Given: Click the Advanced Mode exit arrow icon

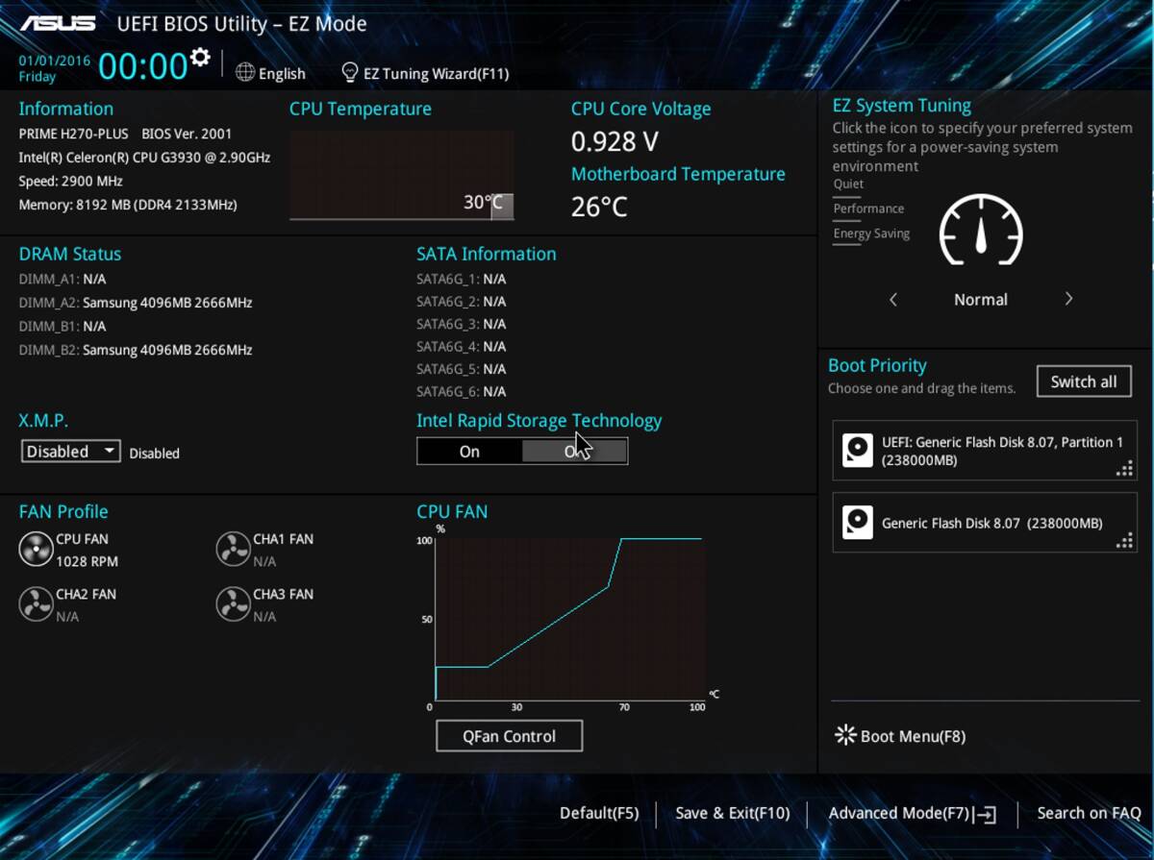Looking at the screenshot, I should tap(985, 814).
